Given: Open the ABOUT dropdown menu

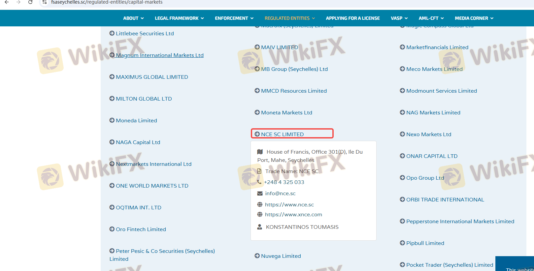Looking at the screenshot, I should (133, 18).
